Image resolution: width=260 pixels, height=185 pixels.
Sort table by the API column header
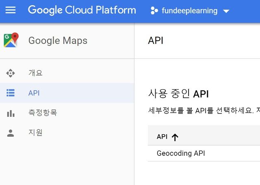click(x=162, y=137)
